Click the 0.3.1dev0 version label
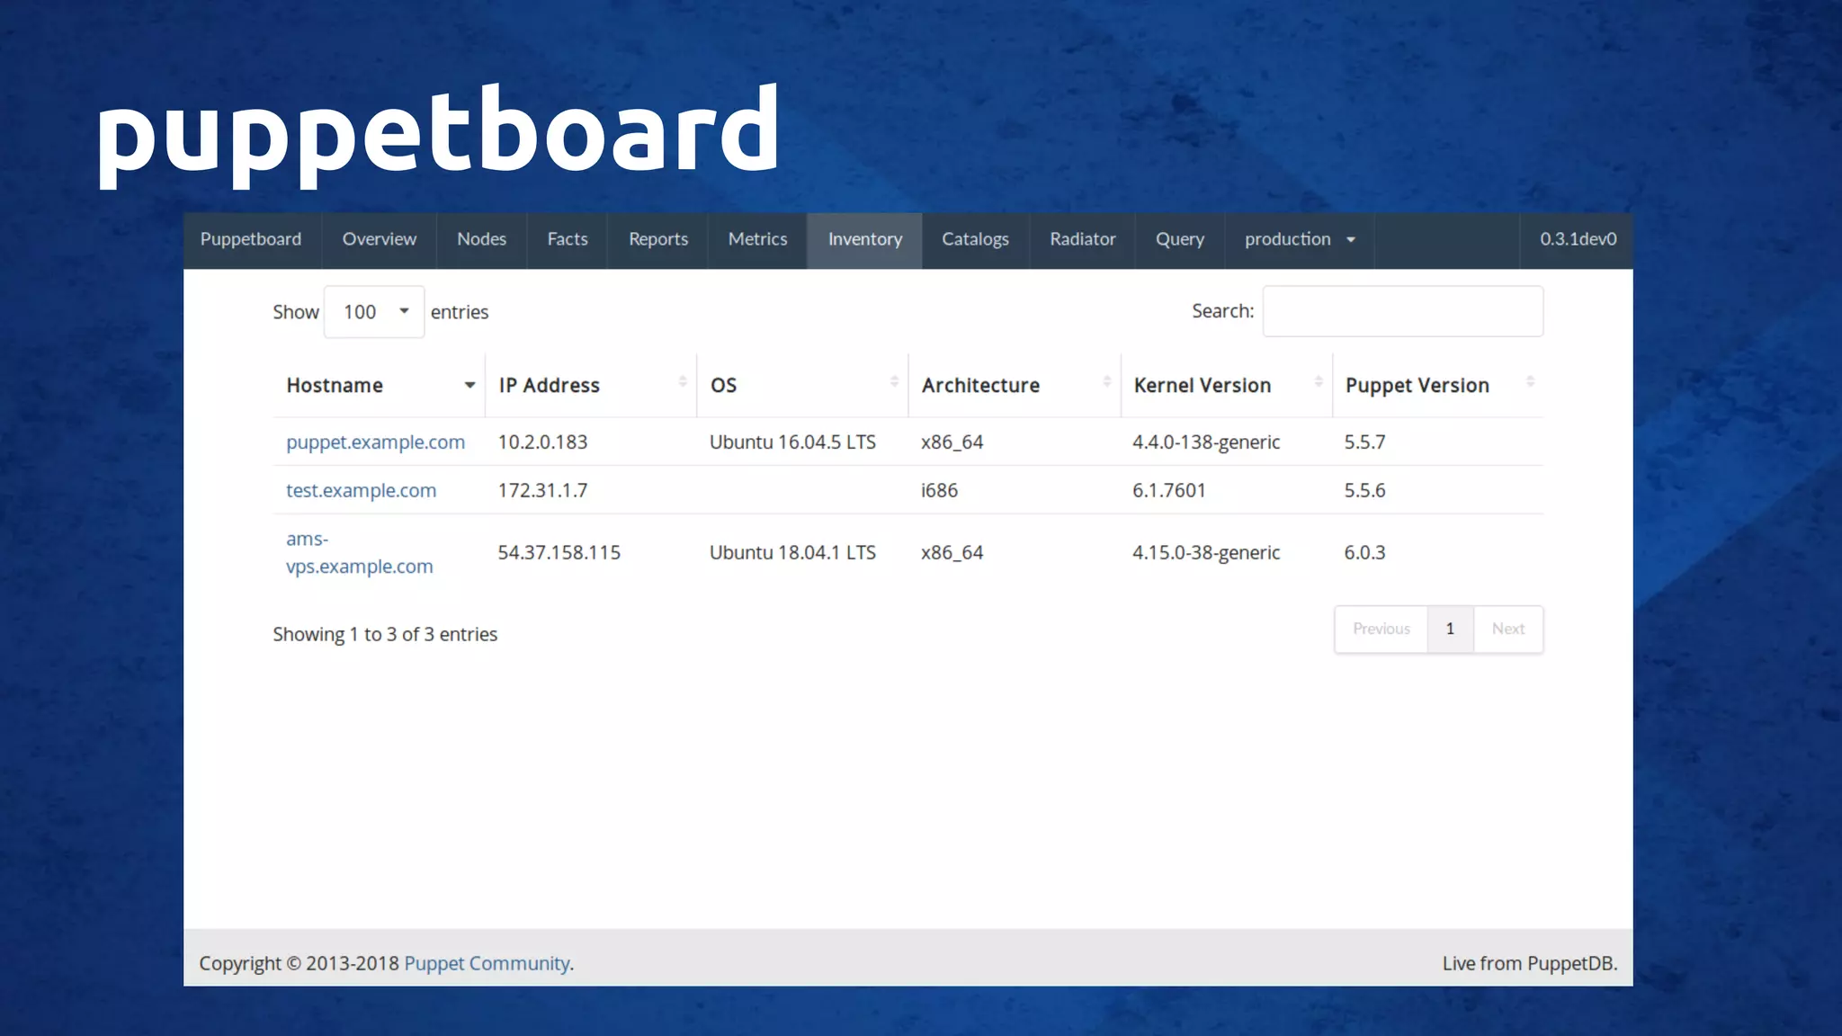 tap(1578, 239)
